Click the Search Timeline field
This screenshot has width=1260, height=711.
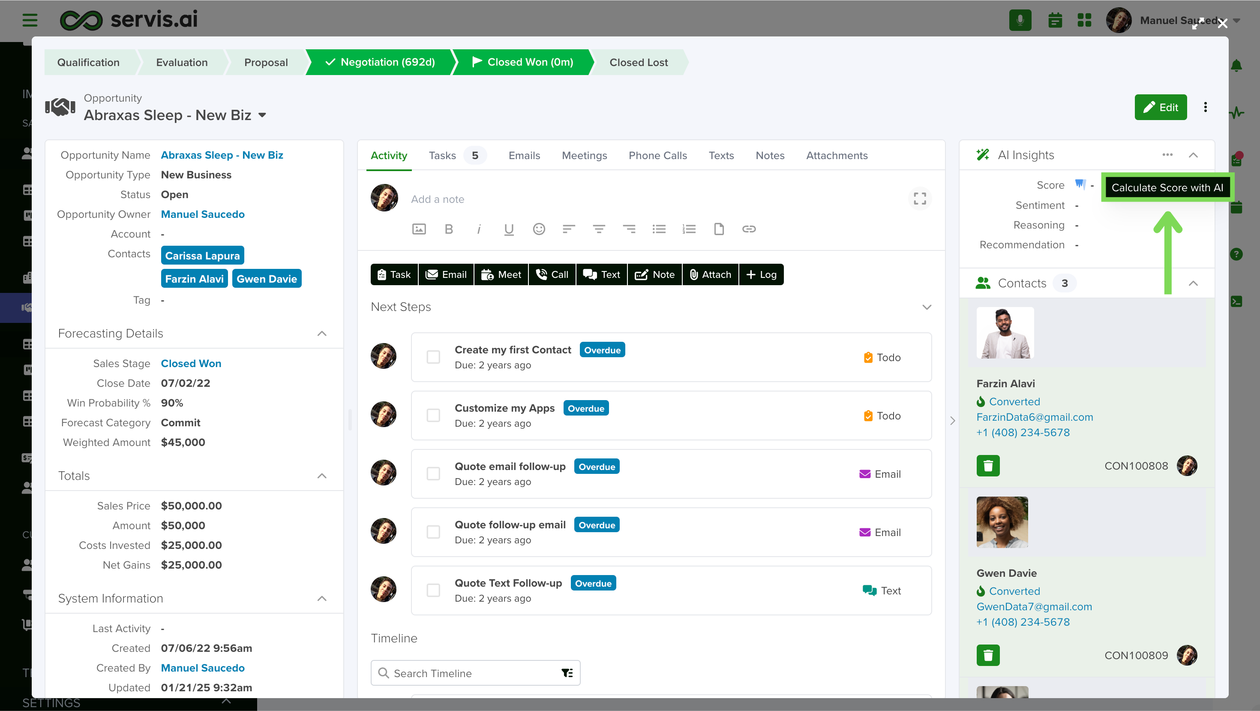[x=475, y=673]
